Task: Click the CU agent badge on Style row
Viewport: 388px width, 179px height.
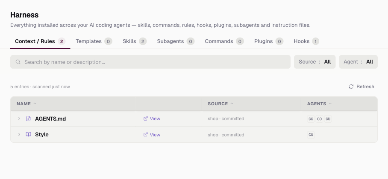Action: pos(311,135)
